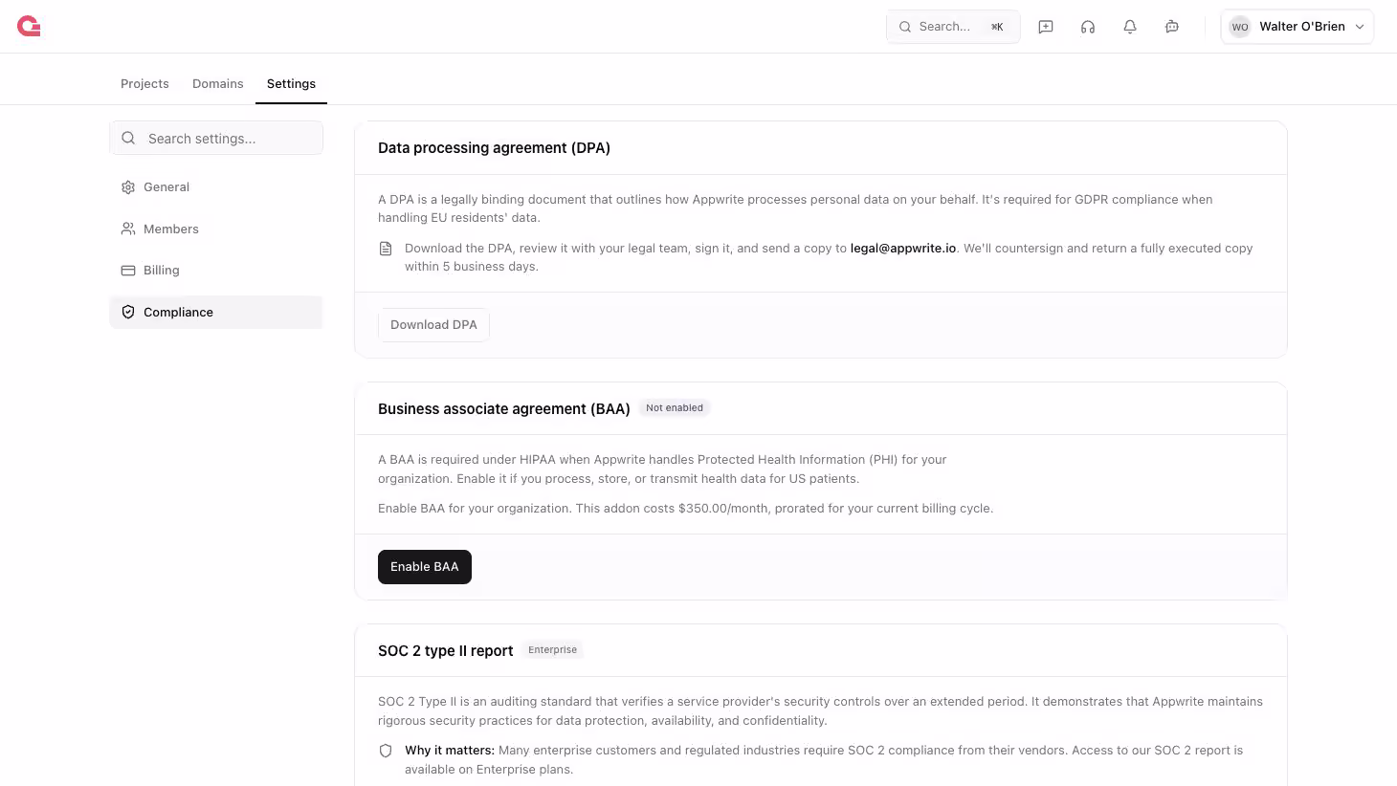
Task: Click the Enterprise badge
Action: coord(553,650)
